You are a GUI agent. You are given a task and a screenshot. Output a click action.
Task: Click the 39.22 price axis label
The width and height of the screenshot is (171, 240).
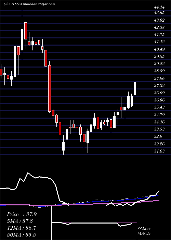pos(159,64)
